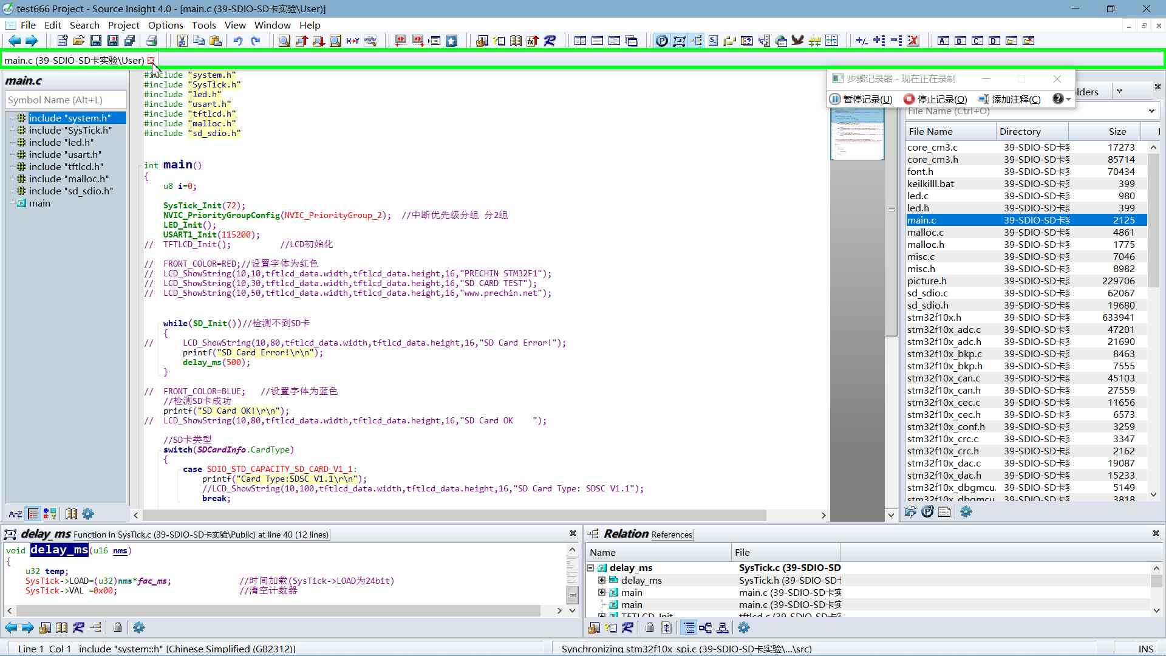
Task: Click the blue R Lookup References toolbar icon
Action: pyautogui.click(x=550, y=41)
